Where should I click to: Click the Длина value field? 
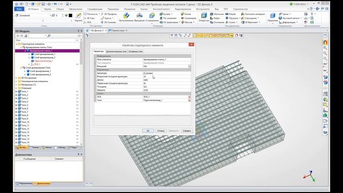(167, 80)
